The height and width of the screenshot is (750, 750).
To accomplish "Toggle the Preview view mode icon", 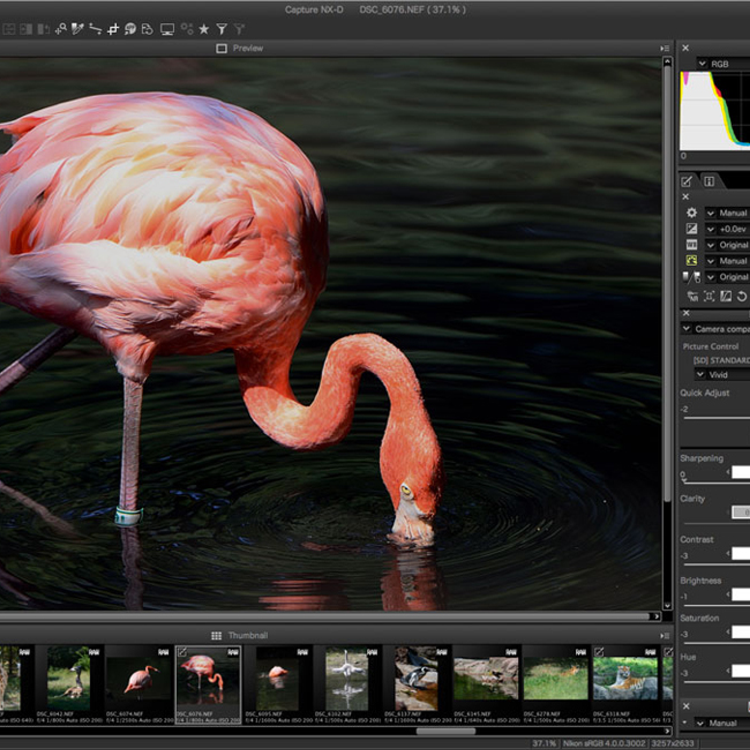I will point(221,48).
